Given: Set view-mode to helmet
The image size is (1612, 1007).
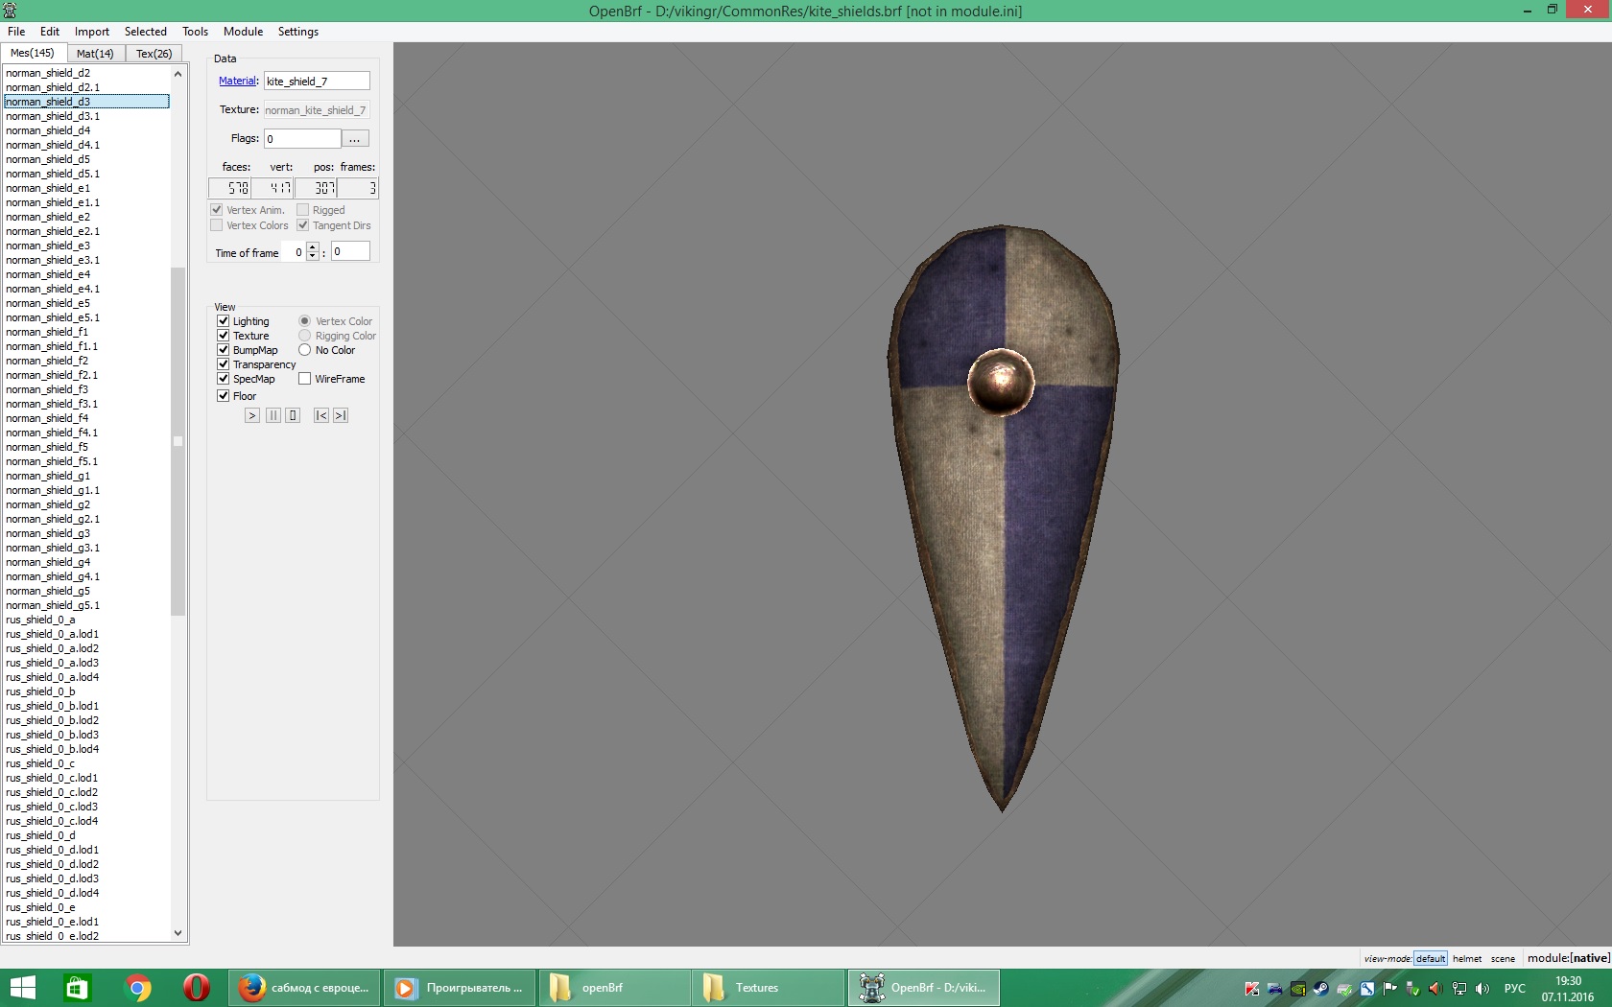Looking at the screenshot, I should tap(1467, 958).
